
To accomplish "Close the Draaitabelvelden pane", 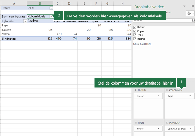I will coord(193,6).
